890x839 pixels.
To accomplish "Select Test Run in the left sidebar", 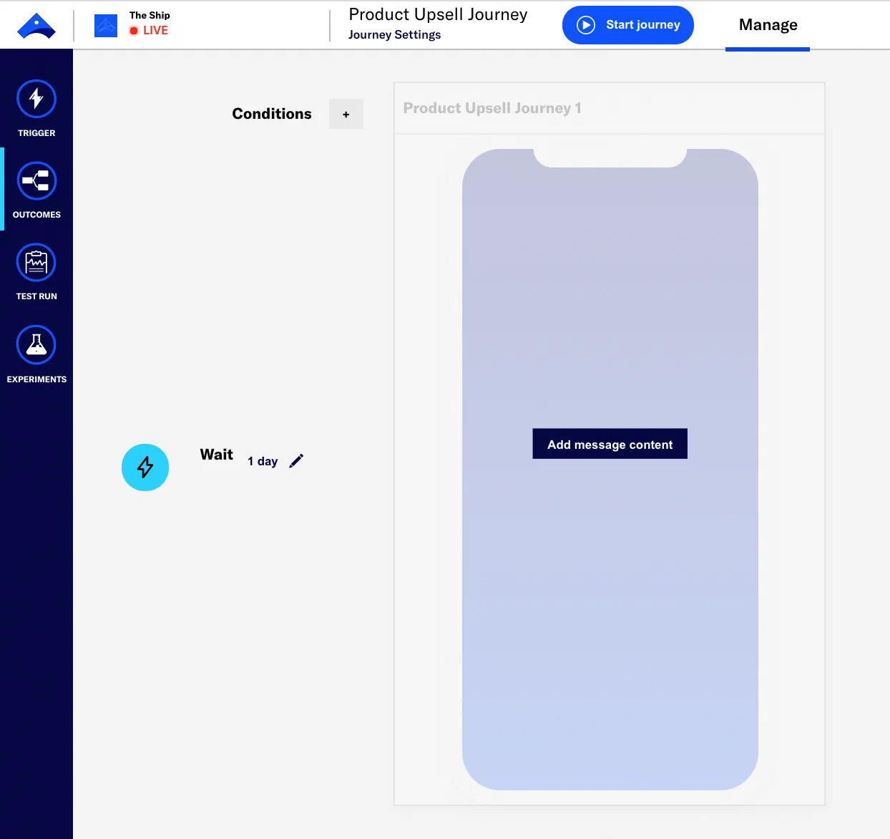I will pyautogui.click(x=36, y=271).
